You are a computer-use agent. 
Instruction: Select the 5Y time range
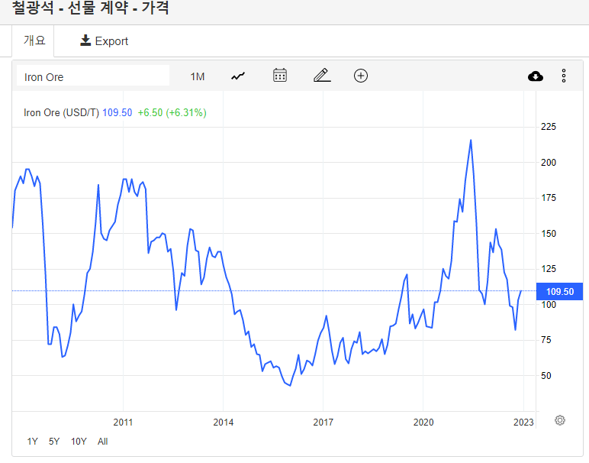click(54, 441)
